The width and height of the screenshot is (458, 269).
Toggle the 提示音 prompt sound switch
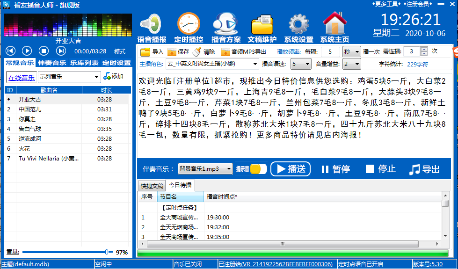(x=258, y=169)
